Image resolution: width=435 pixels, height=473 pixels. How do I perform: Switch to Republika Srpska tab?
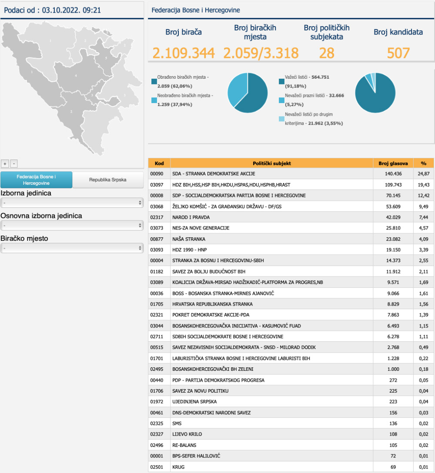[x=107, y=180]
